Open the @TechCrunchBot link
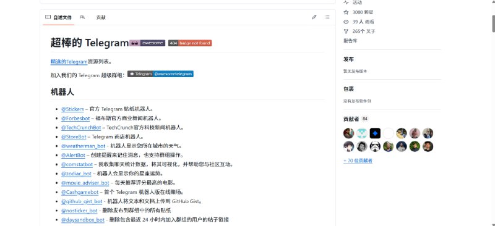 (81, 128)
